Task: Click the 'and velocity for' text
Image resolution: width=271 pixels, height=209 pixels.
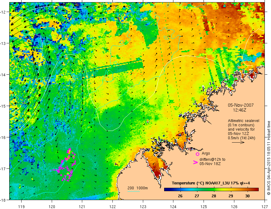Action: pyautogui.click(x=241, y=129)
